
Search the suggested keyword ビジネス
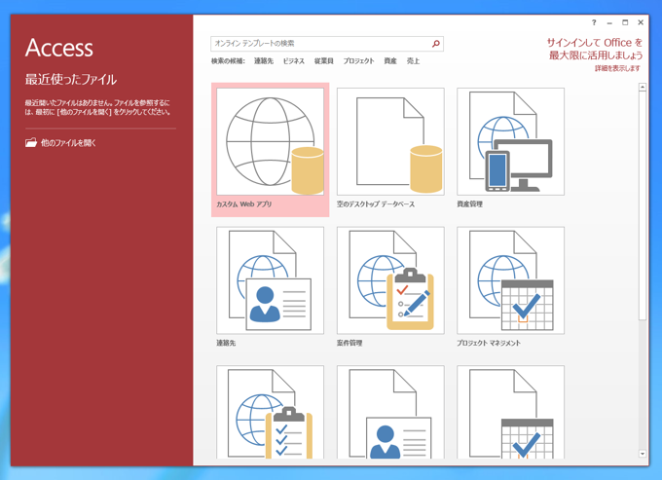pos(294,61)
